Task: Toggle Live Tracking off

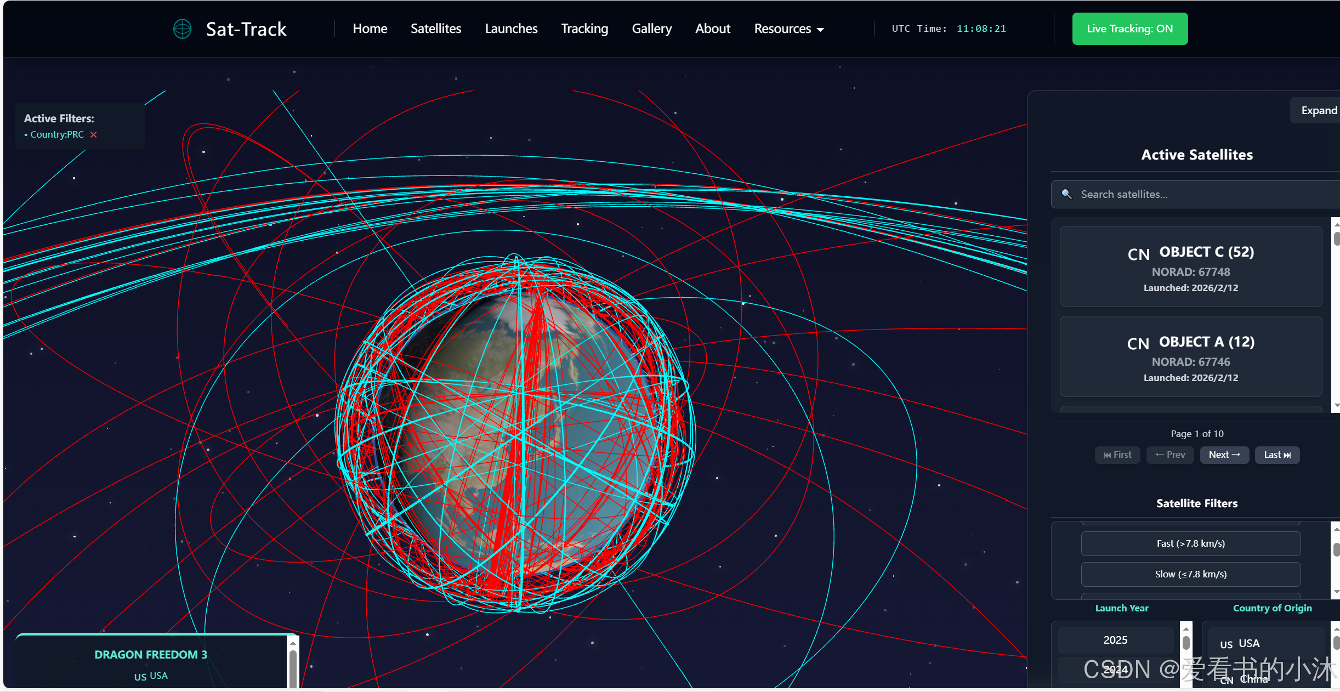Action: pos(1130,29)
